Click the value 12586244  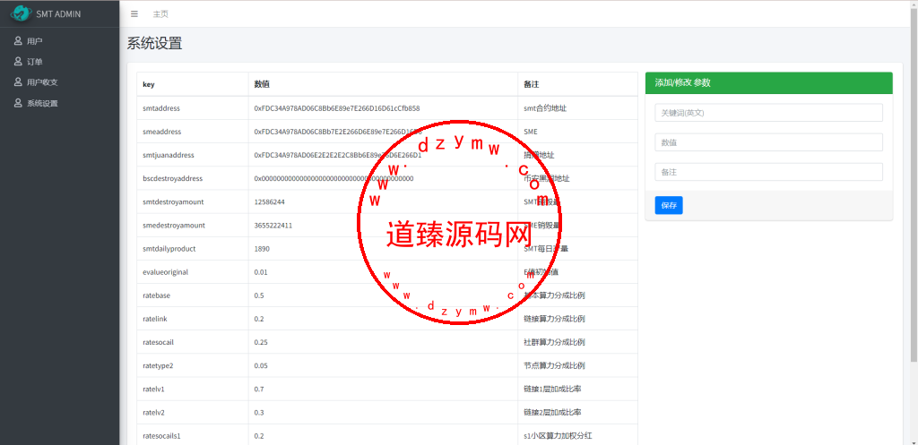point(269,201)
